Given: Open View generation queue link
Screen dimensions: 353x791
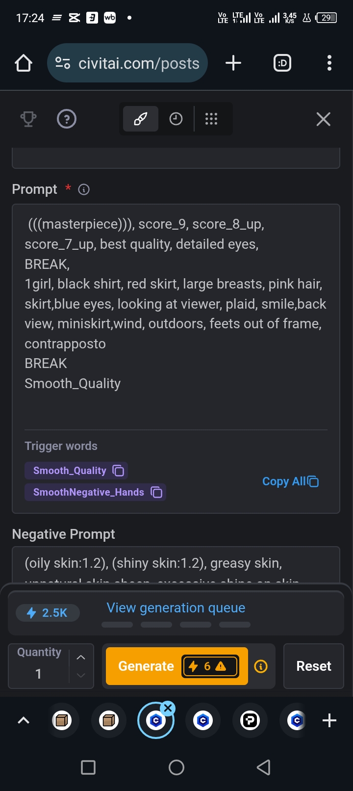Looking at the screenshot, I should (x=176, y=607).
